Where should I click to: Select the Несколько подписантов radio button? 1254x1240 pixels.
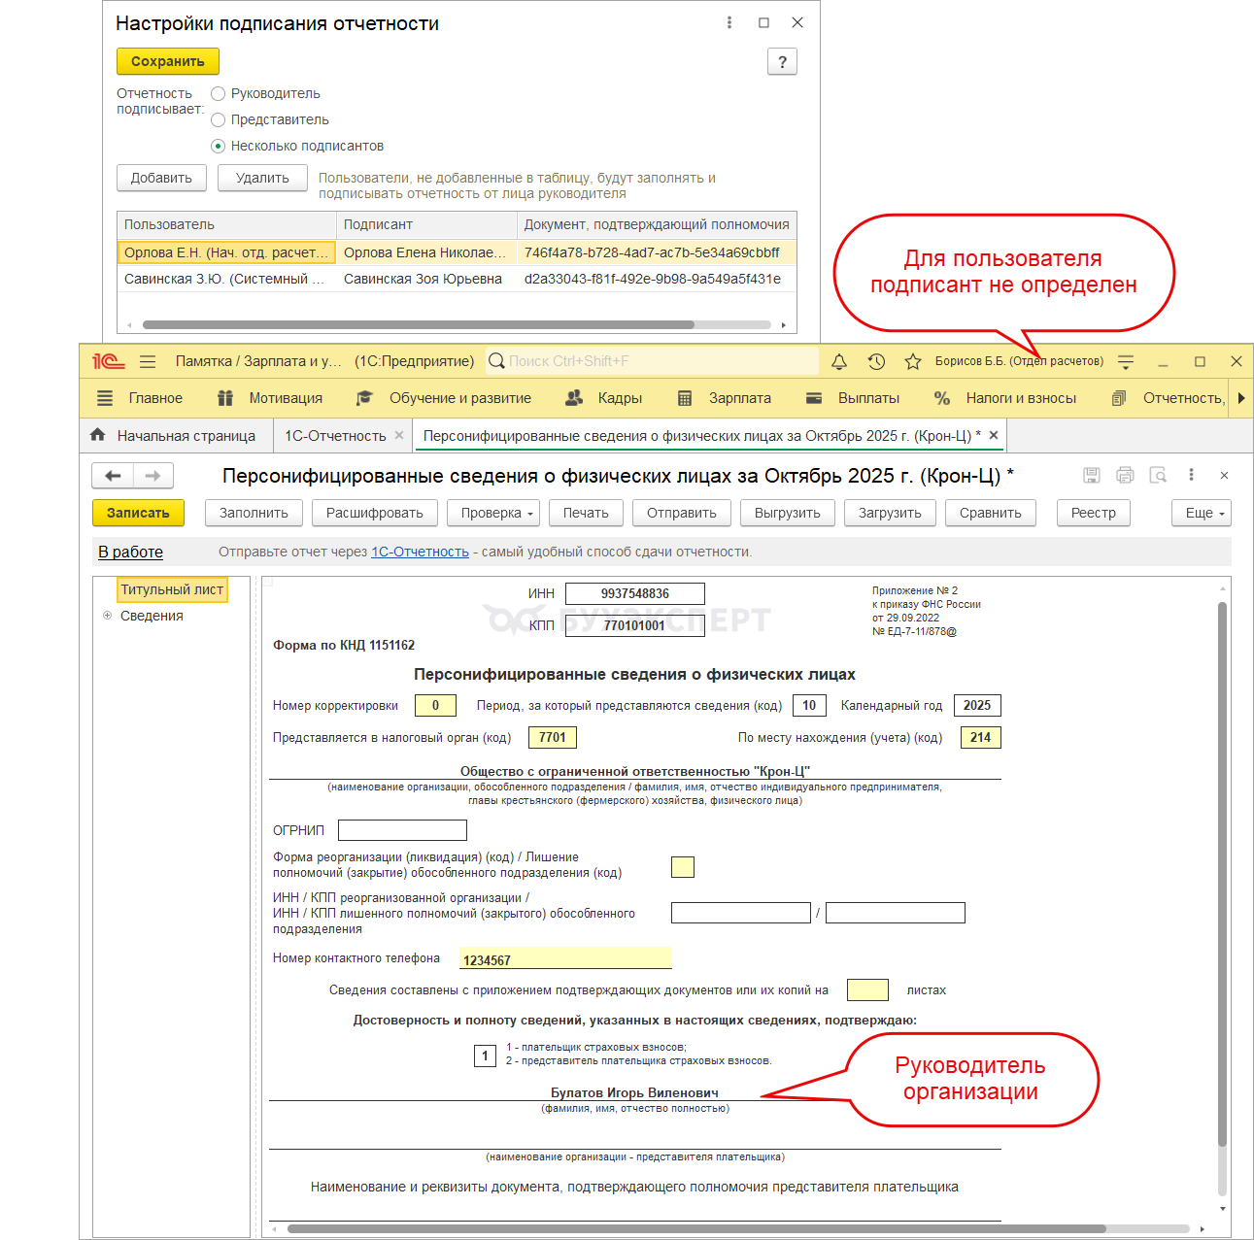tap(219, 146)
